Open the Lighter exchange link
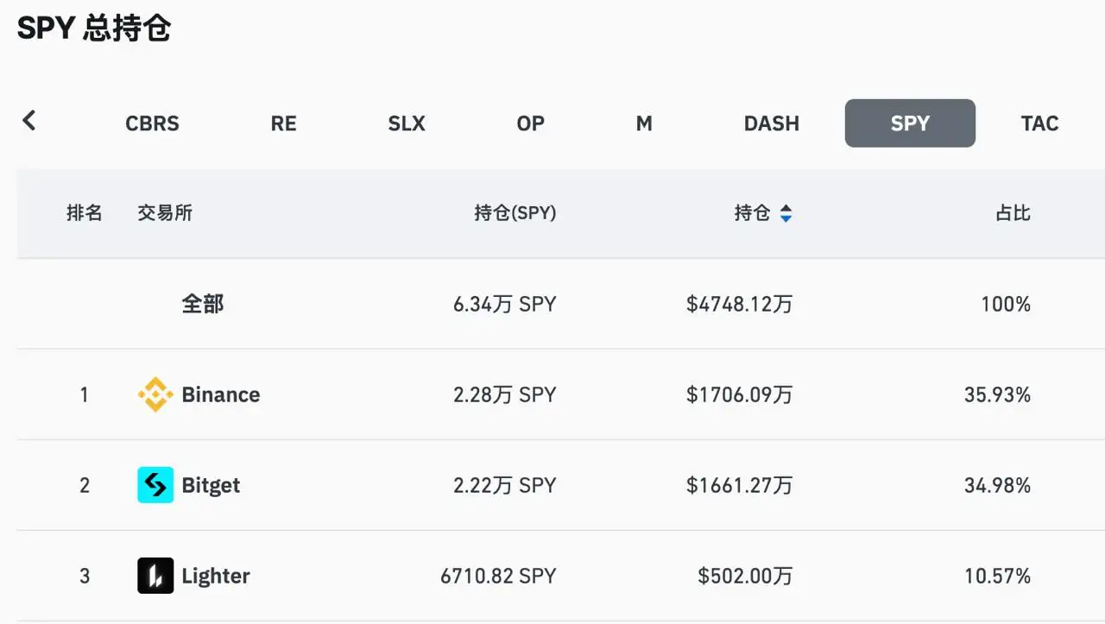1105x624 pixels. 216,576
